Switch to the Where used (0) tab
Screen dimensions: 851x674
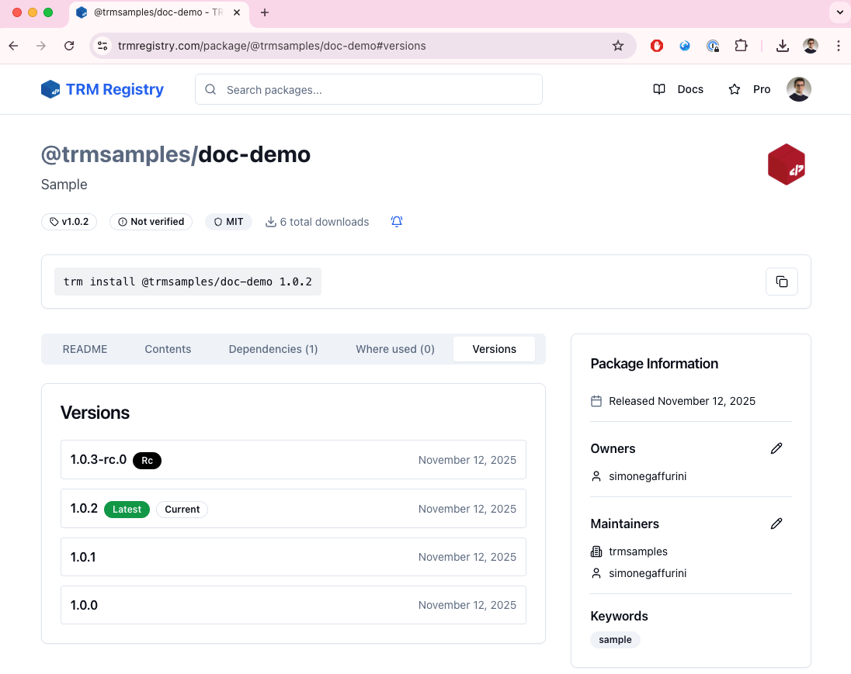[395, 349]
